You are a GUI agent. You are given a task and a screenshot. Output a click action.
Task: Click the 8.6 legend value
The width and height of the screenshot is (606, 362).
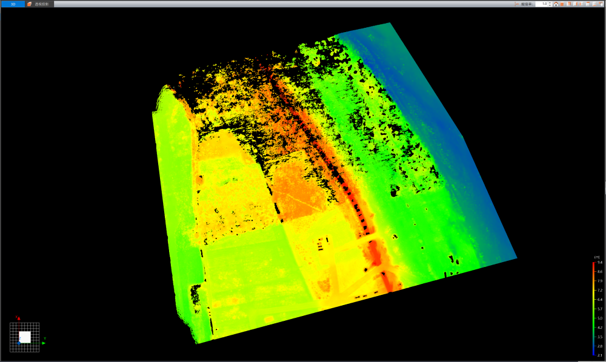coord(600,272)
